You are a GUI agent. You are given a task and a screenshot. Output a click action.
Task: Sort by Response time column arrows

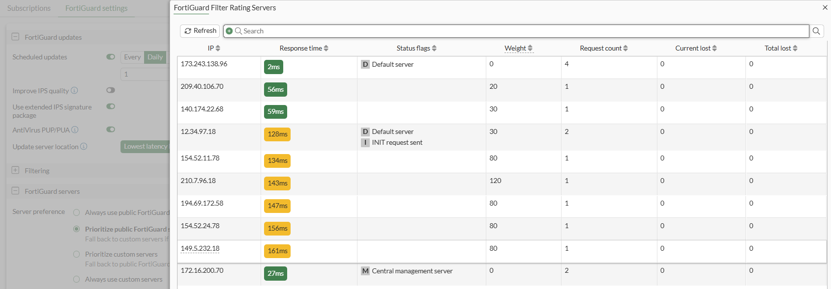click(326, 48)
